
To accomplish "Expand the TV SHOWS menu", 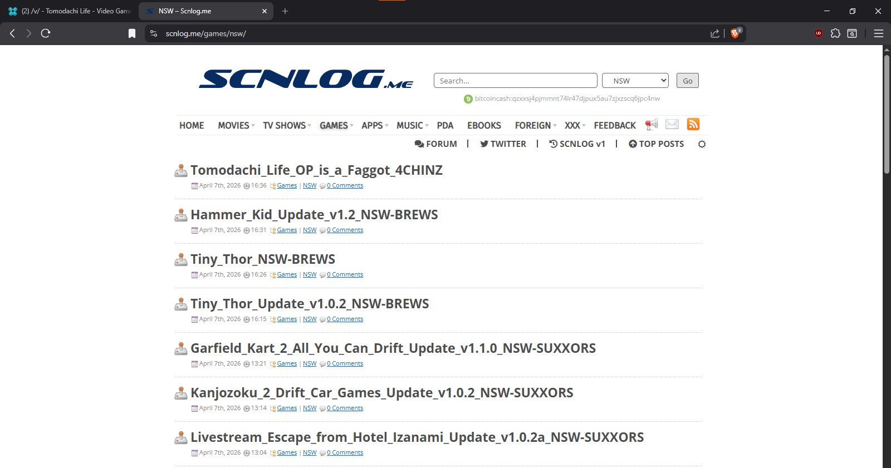I will click(287, 126).
